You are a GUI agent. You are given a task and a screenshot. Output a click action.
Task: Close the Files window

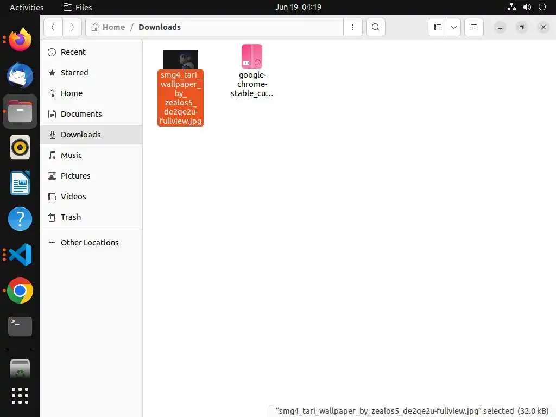point(543,27)
